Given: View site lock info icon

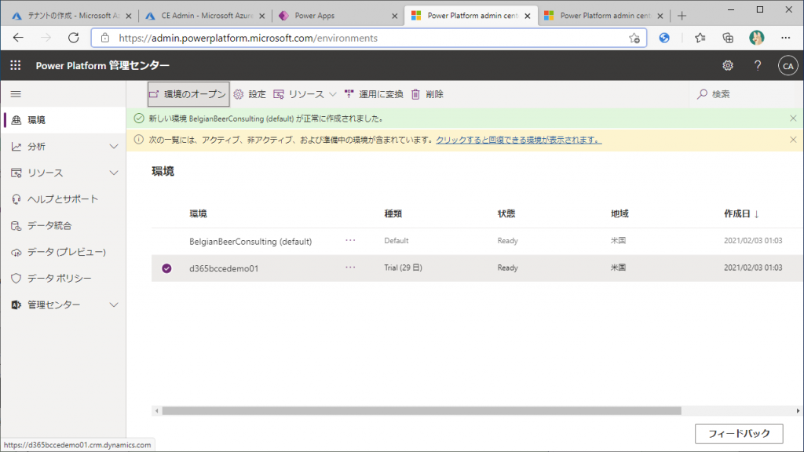Looking at the screenshot, I should pos(105,38).
